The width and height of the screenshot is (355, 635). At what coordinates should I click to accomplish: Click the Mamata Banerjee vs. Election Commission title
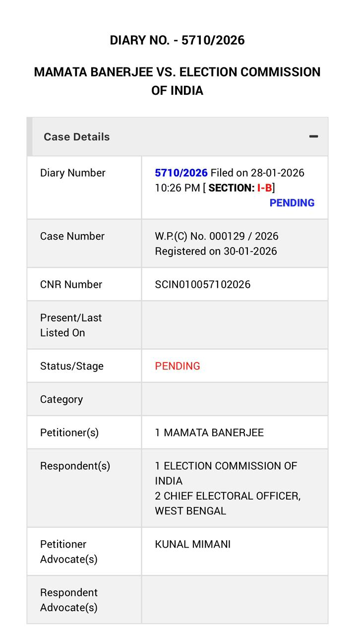[x=177, y=81]
